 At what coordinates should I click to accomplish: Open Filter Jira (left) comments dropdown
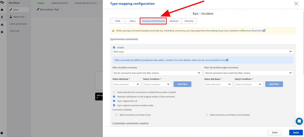point(157,73)
